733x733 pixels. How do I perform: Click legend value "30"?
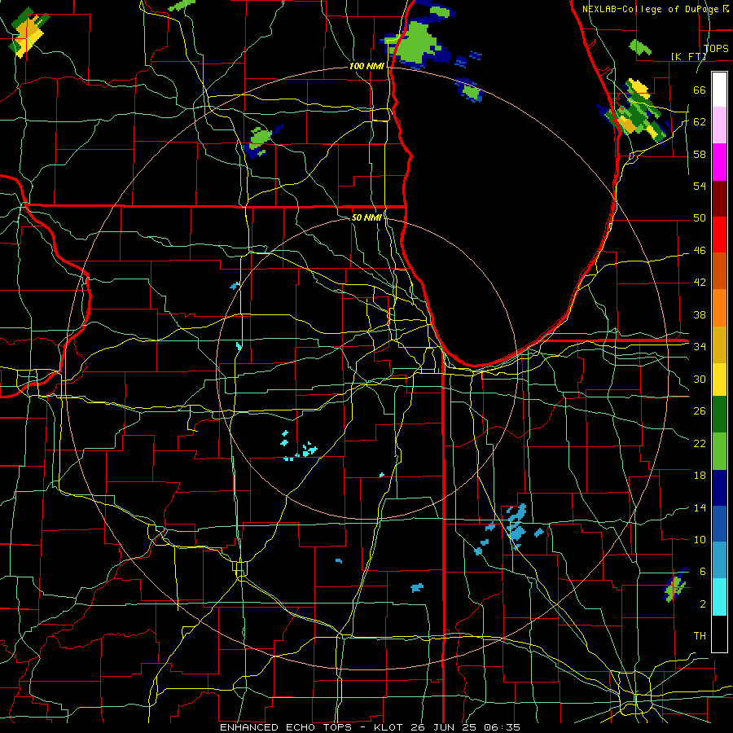tap(700, 379)
